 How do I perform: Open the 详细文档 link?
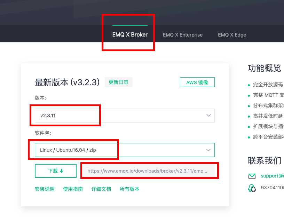(x=101, y=189)
